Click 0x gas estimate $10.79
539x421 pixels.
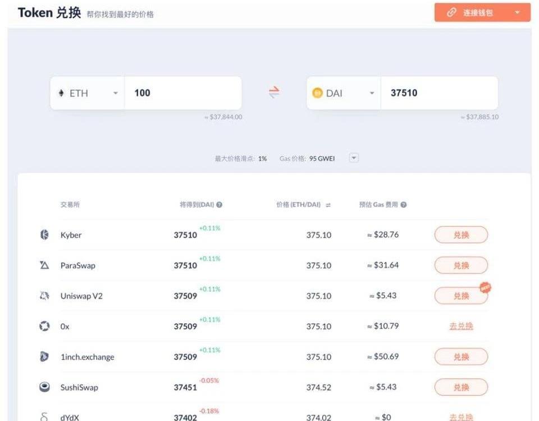[383, 326]
